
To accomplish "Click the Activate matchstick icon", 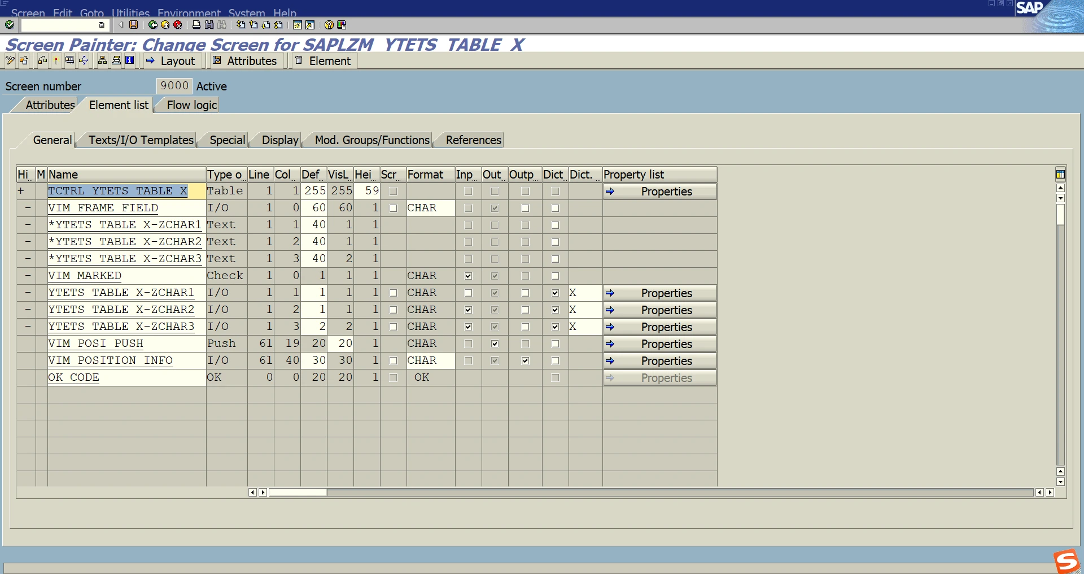I will click(x=56, y=60).
